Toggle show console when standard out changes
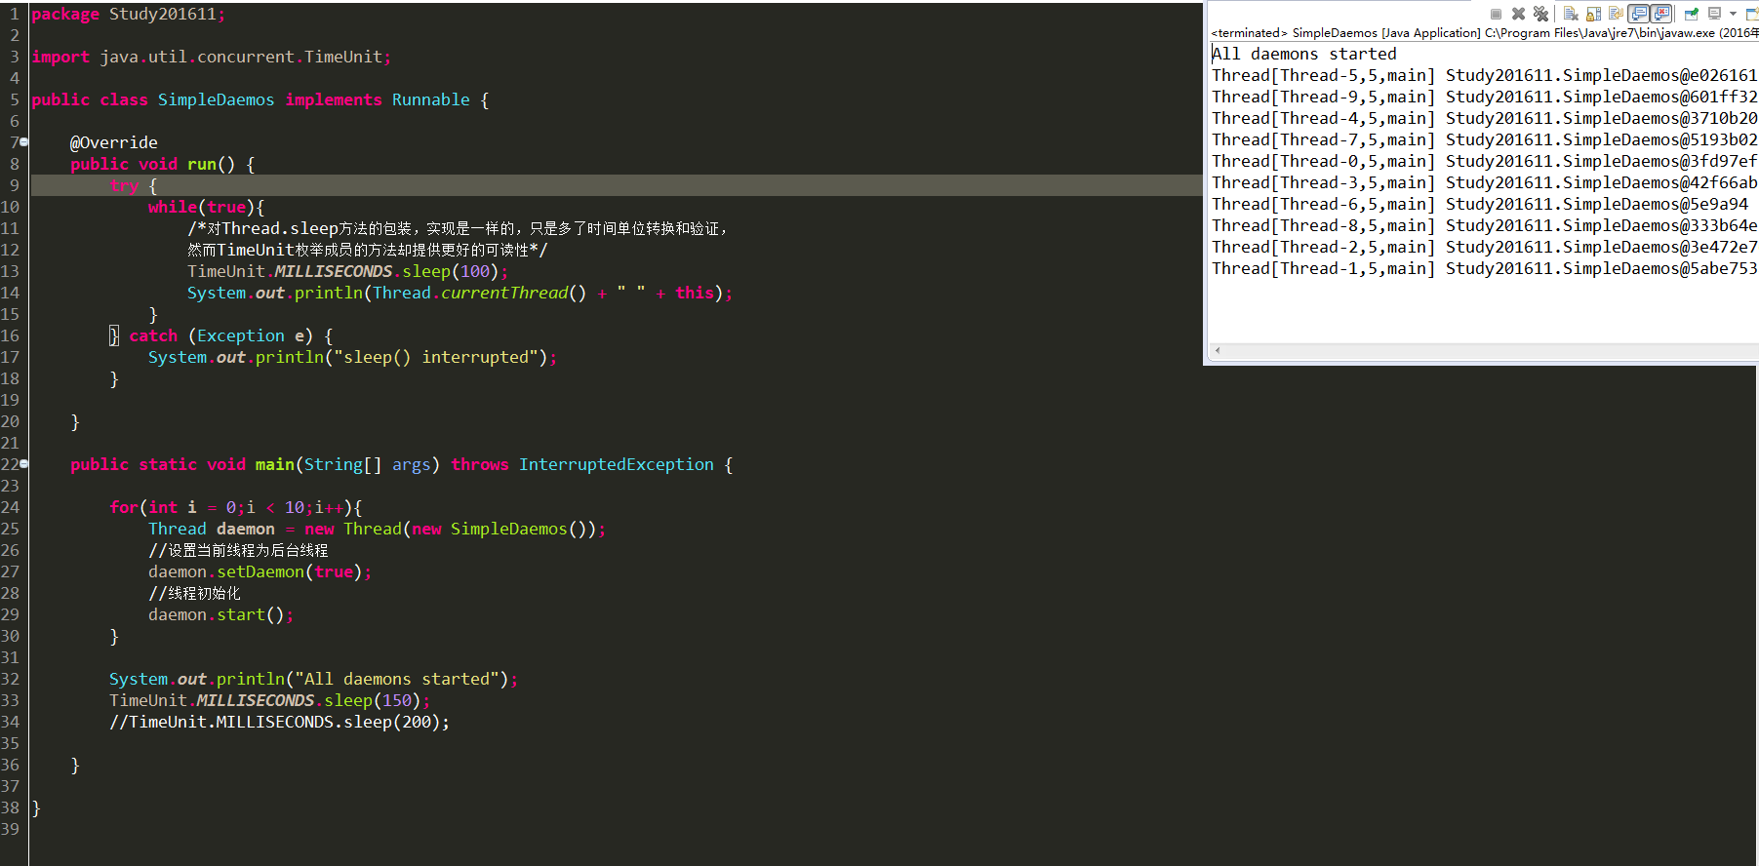1759x866 pixels. pos(1638,14)
